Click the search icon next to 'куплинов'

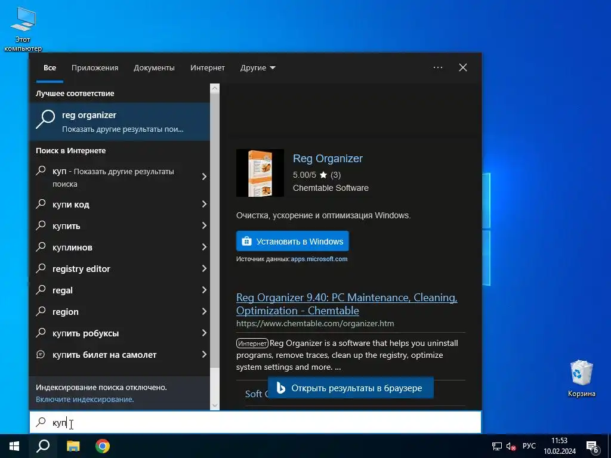click(41, 246)
